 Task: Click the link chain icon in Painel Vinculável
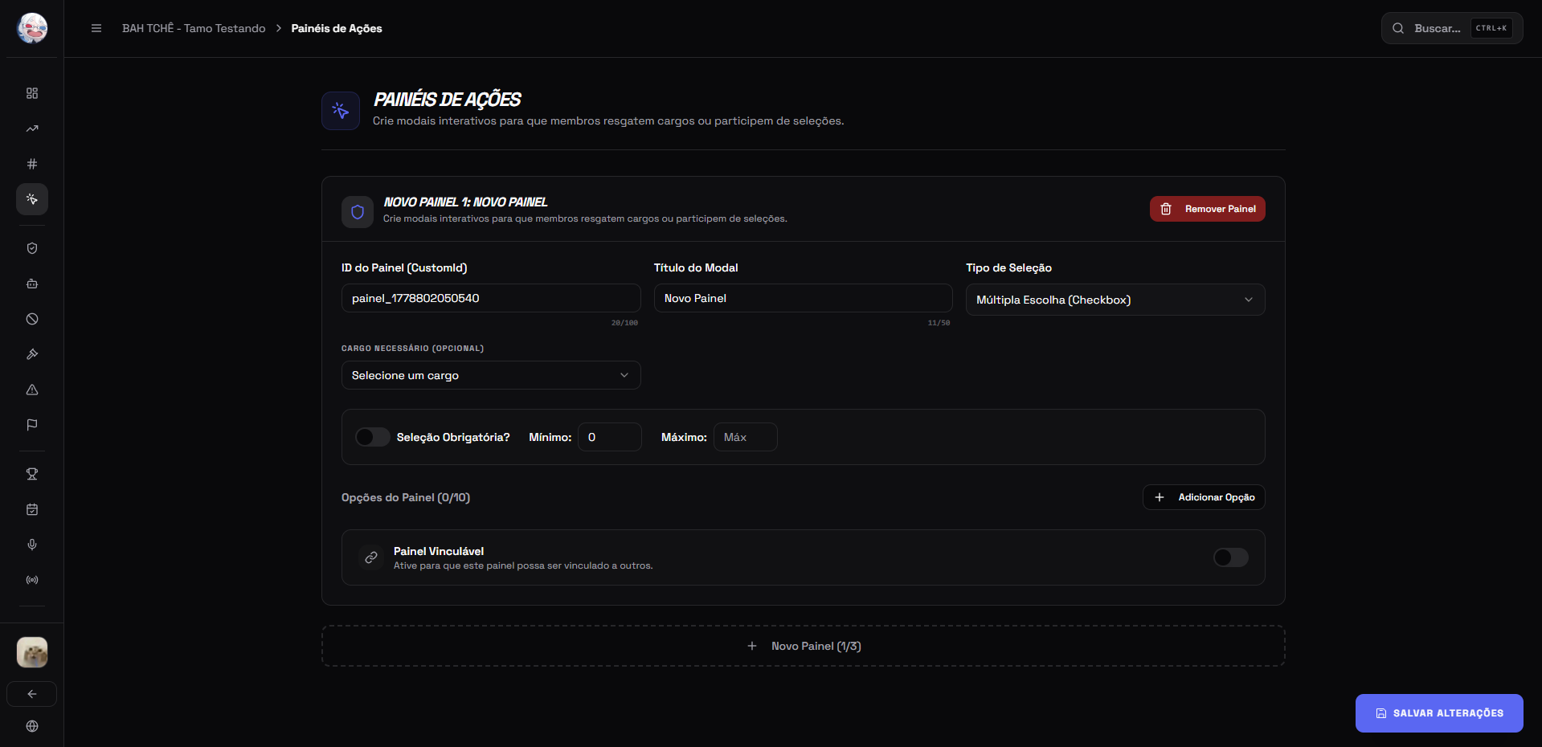[x=371, y=557]
